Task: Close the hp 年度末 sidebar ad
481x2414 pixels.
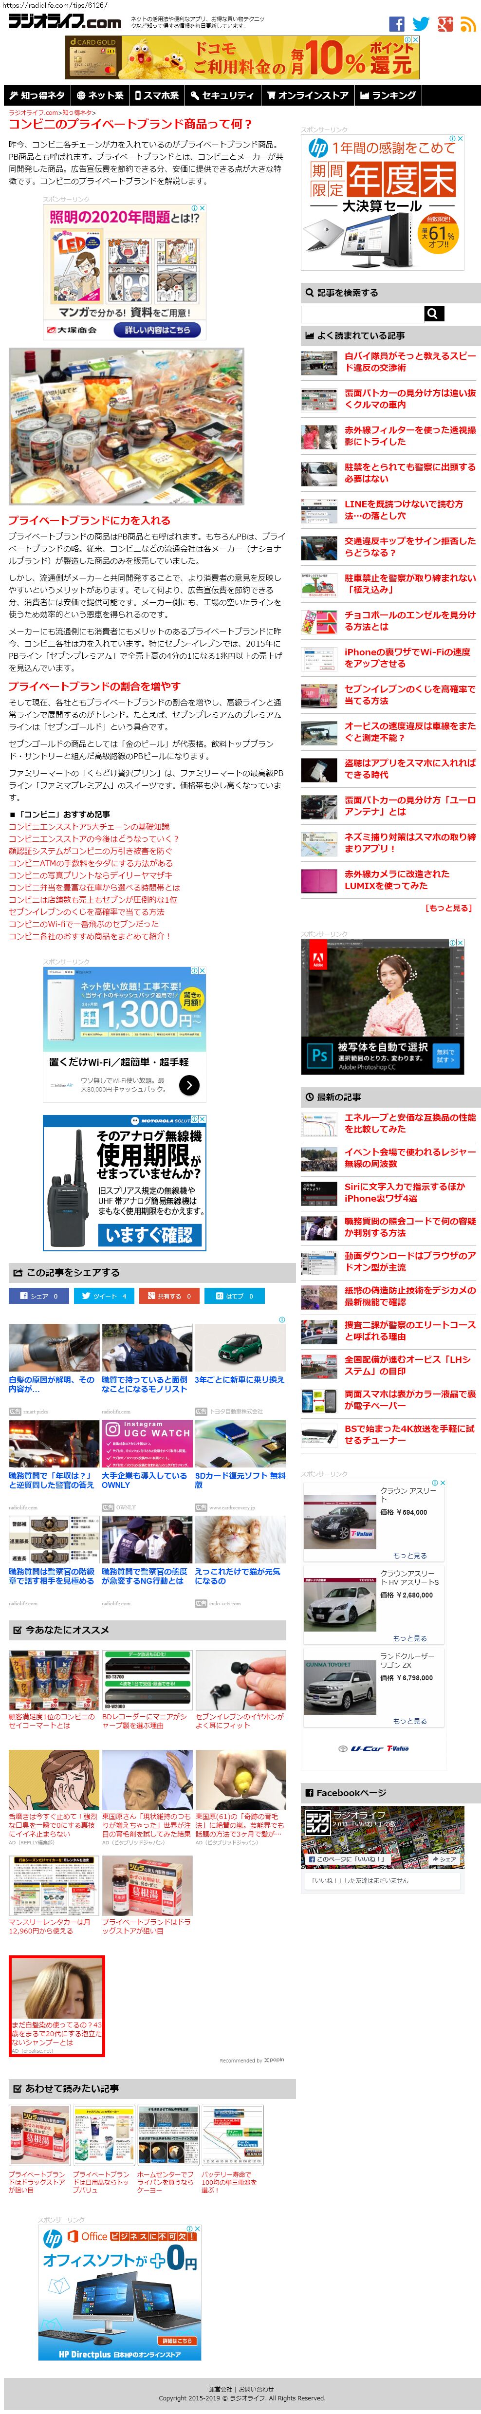Action: [461, 140]
